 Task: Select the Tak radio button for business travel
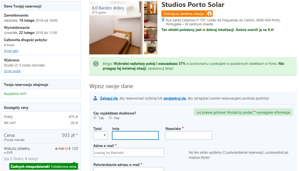[95, 118]
